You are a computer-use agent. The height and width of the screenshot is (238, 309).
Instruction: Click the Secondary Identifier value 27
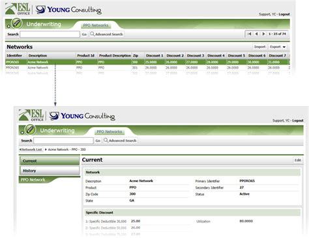tap(241, 187)
